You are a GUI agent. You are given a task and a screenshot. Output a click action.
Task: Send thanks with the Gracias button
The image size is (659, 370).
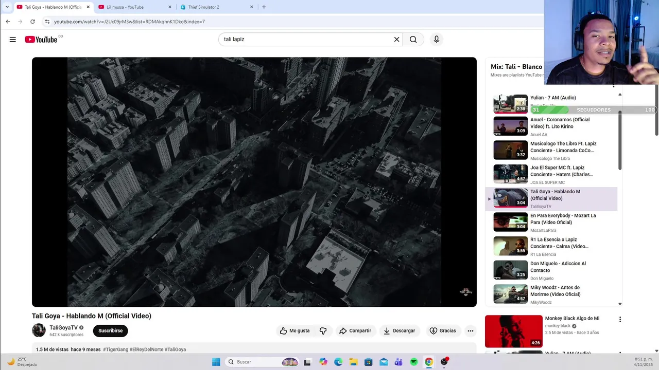pos(443,331)
